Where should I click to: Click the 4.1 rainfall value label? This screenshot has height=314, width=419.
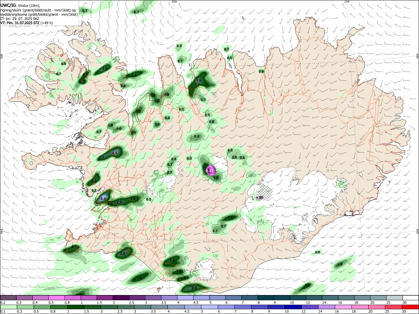pos(115,153)
